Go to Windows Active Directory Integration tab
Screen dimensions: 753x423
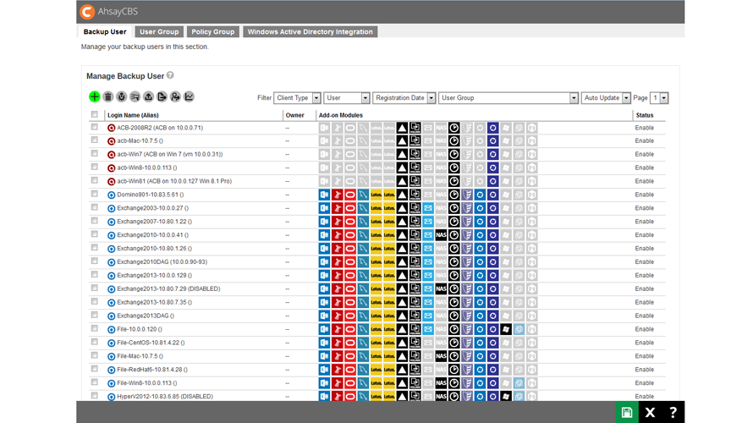(x=311, y=31)
